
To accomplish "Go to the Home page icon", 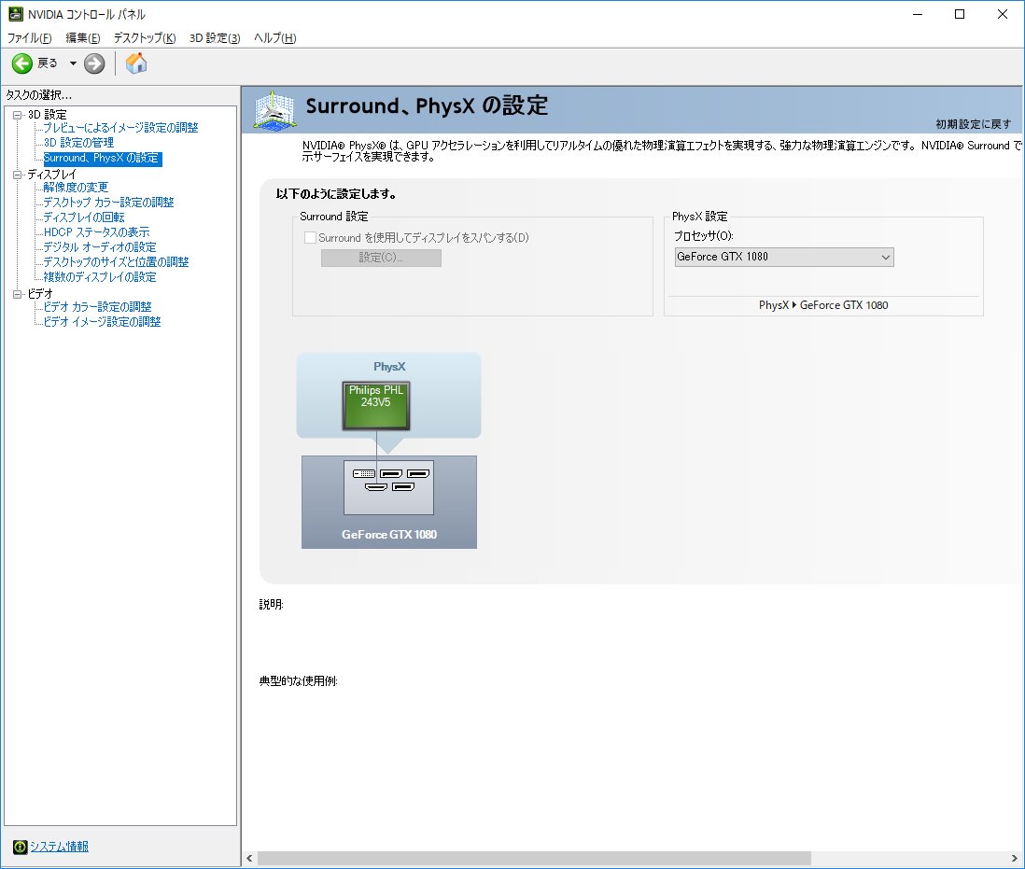I will 136,63.
